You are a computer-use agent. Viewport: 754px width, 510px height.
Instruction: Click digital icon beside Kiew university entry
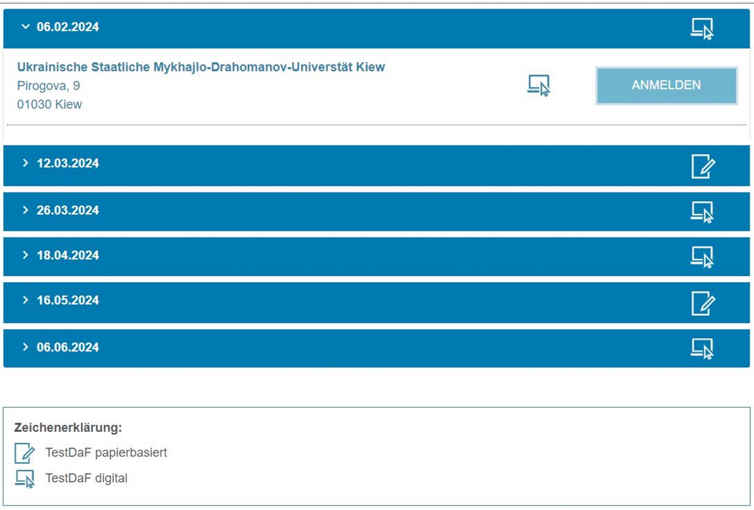point(539,86)
